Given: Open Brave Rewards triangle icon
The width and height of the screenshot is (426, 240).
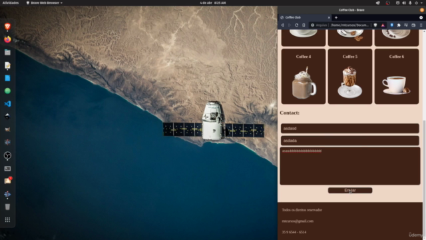Looking at the screenshot, I should pyautogui.click(x=383, y=25).
